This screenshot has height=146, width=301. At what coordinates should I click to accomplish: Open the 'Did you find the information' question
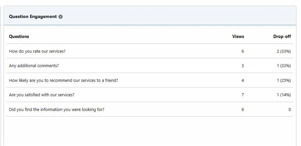point(57,109)
